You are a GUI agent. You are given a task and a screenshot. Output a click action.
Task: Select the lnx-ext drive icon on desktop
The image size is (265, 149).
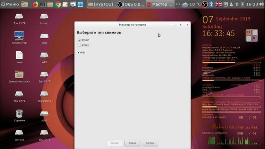click(x=44, y=19)
